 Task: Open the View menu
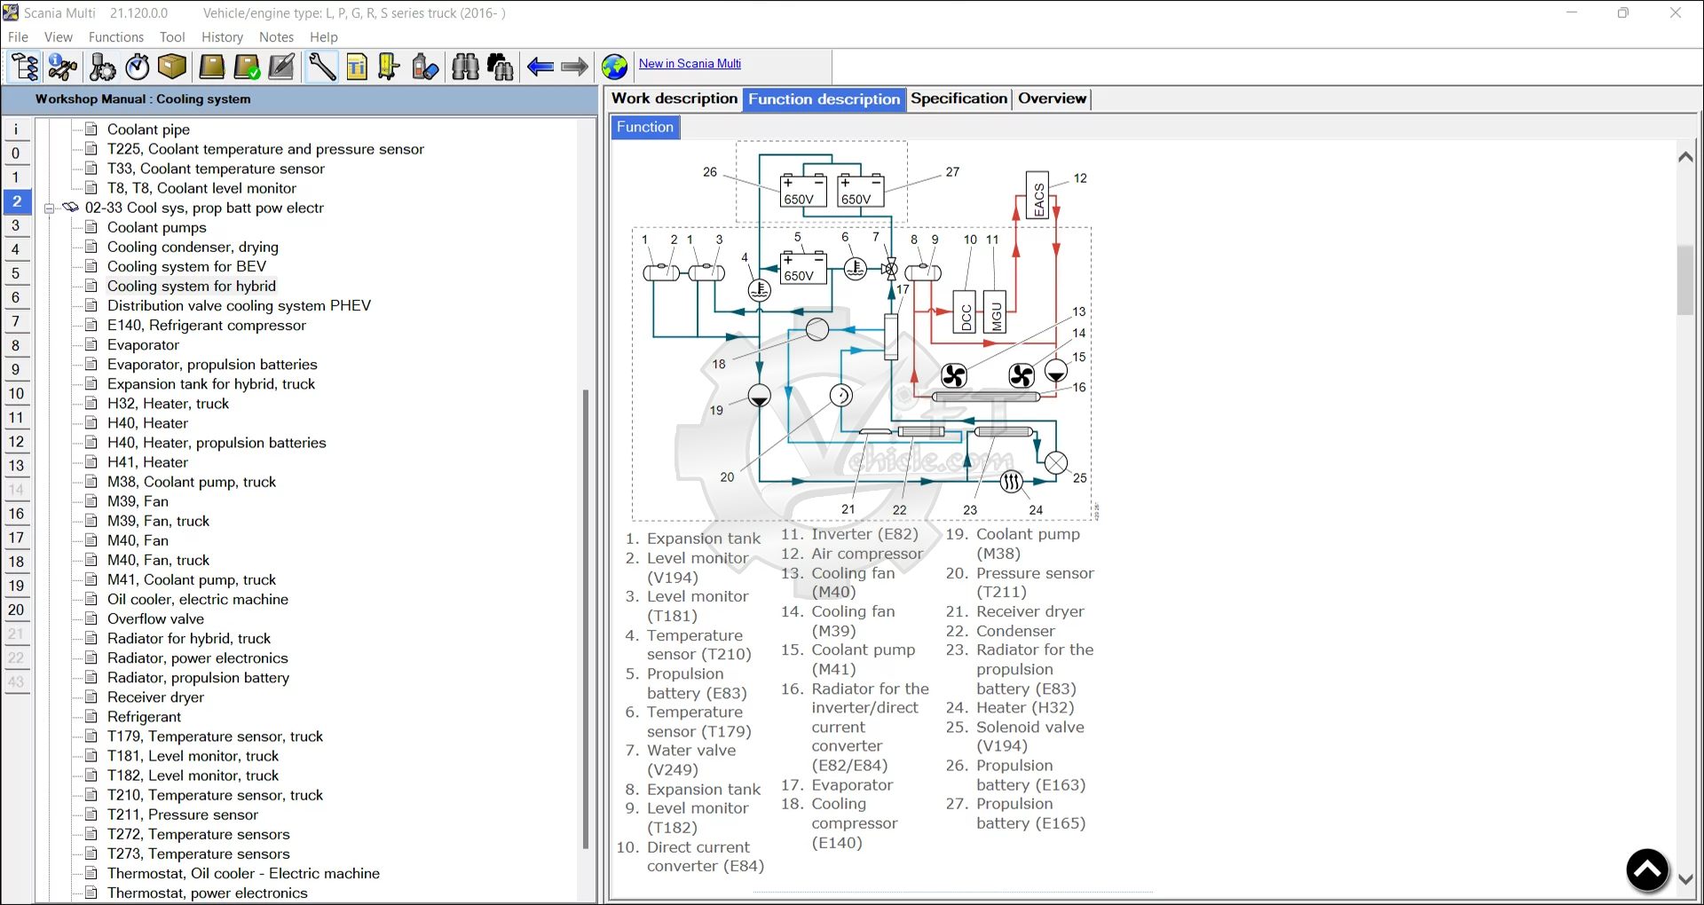tap(59, 37)
